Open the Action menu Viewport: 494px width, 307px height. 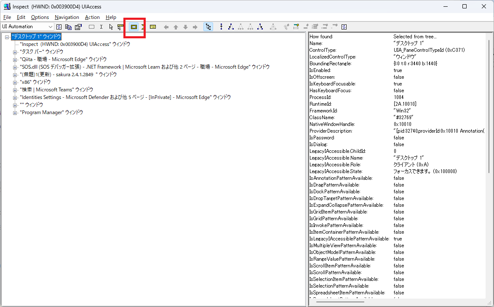click(92, 17)
